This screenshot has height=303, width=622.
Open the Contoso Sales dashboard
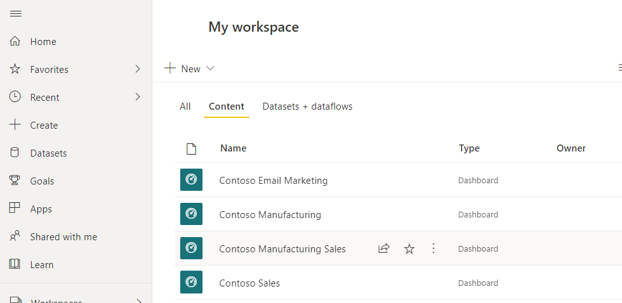[x=249, y=283]
